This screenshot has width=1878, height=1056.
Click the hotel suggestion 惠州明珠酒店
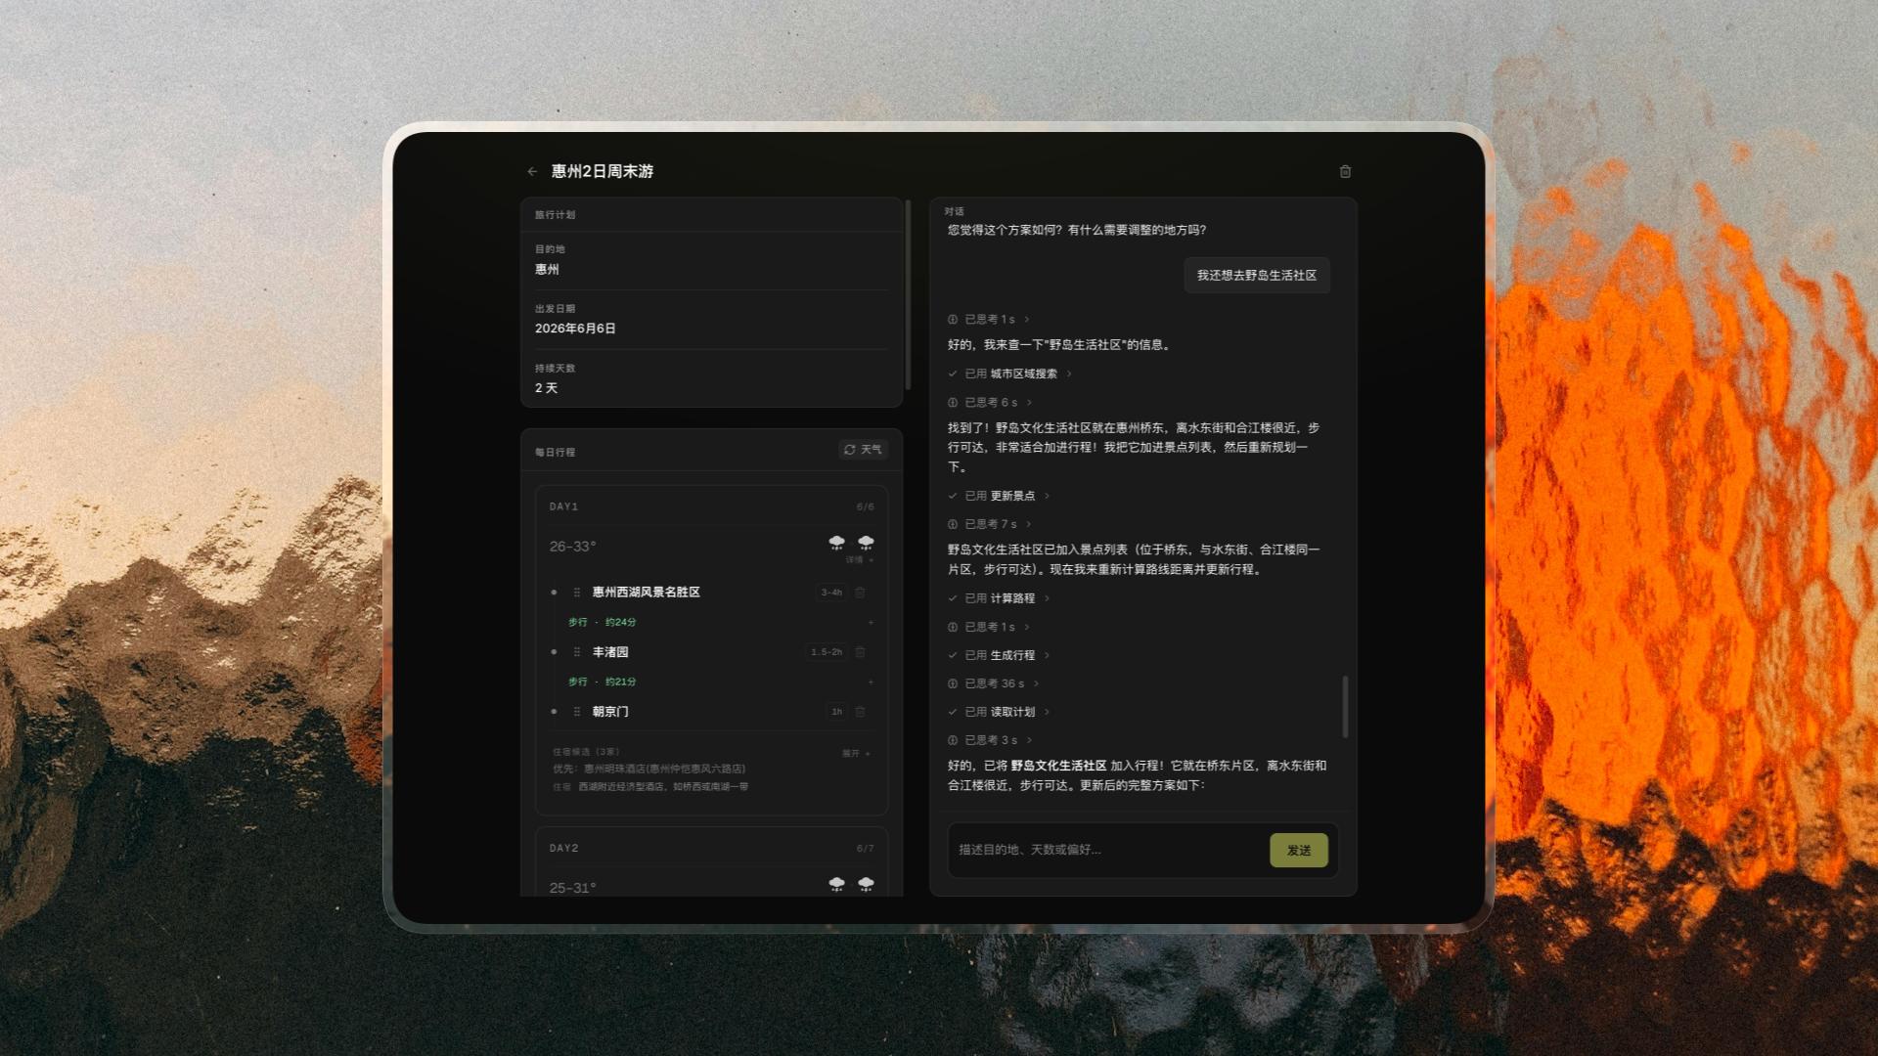click(x=664, y=769)
